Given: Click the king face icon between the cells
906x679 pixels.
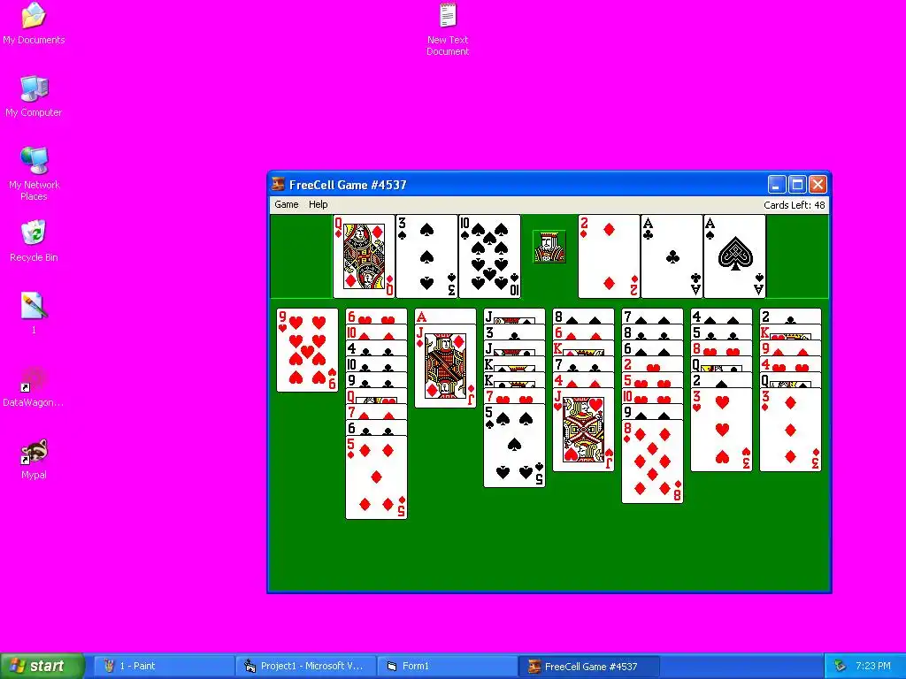Looking at the screenshot, I should 549,247.
